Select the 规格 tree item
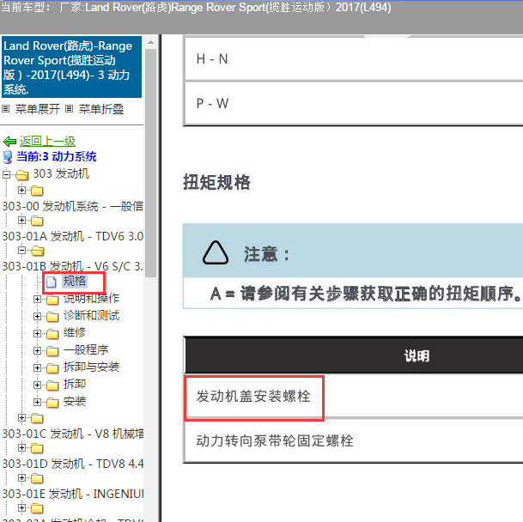The height and width of the screenshot is (522, 523). 75,281
